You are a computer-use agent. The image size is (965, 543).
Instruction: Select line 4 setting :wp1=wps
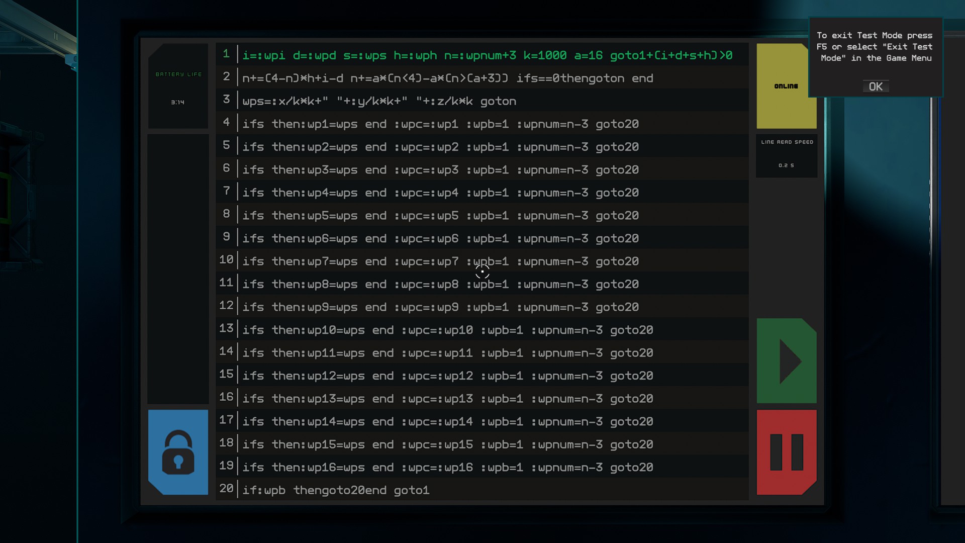tap(440, 124)
